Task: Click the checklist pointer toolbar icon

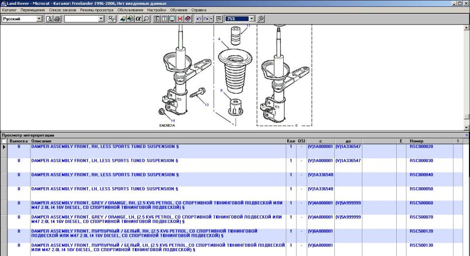Action: (112, 19)
